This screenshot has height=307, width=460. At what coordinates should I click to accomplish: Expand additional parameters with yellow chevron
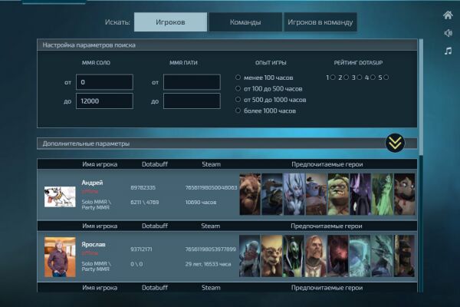[395, 143]
